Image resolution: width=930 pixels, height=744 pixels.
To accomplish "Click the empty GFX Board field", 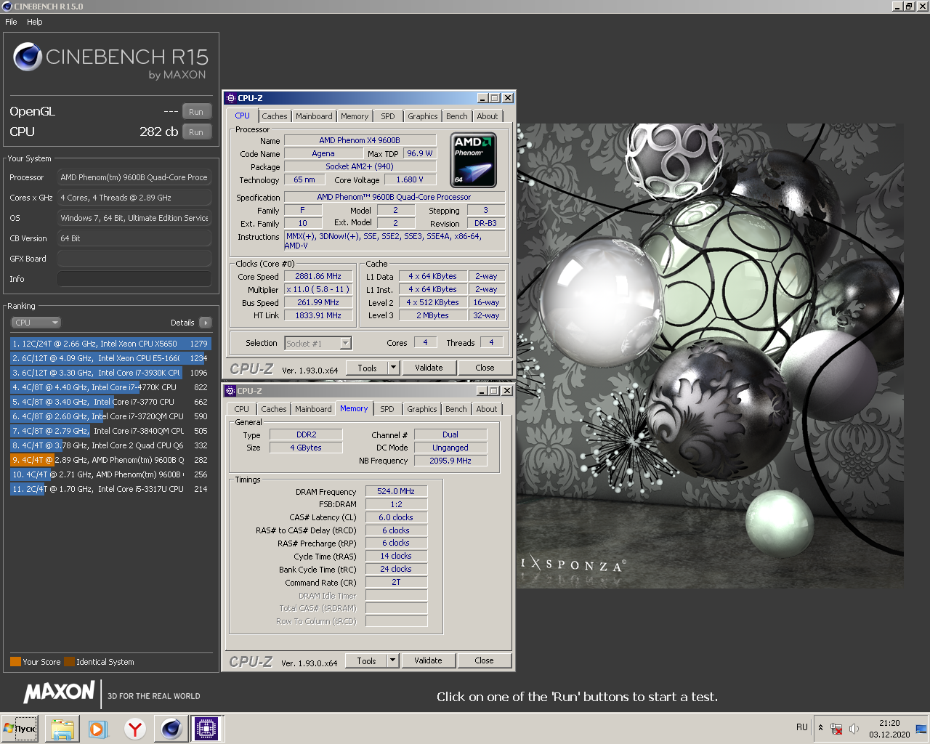I will coord(134,259).
